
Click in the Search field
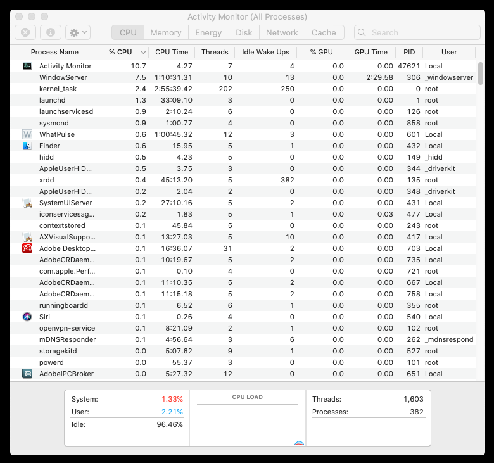(x=417, y=32)
